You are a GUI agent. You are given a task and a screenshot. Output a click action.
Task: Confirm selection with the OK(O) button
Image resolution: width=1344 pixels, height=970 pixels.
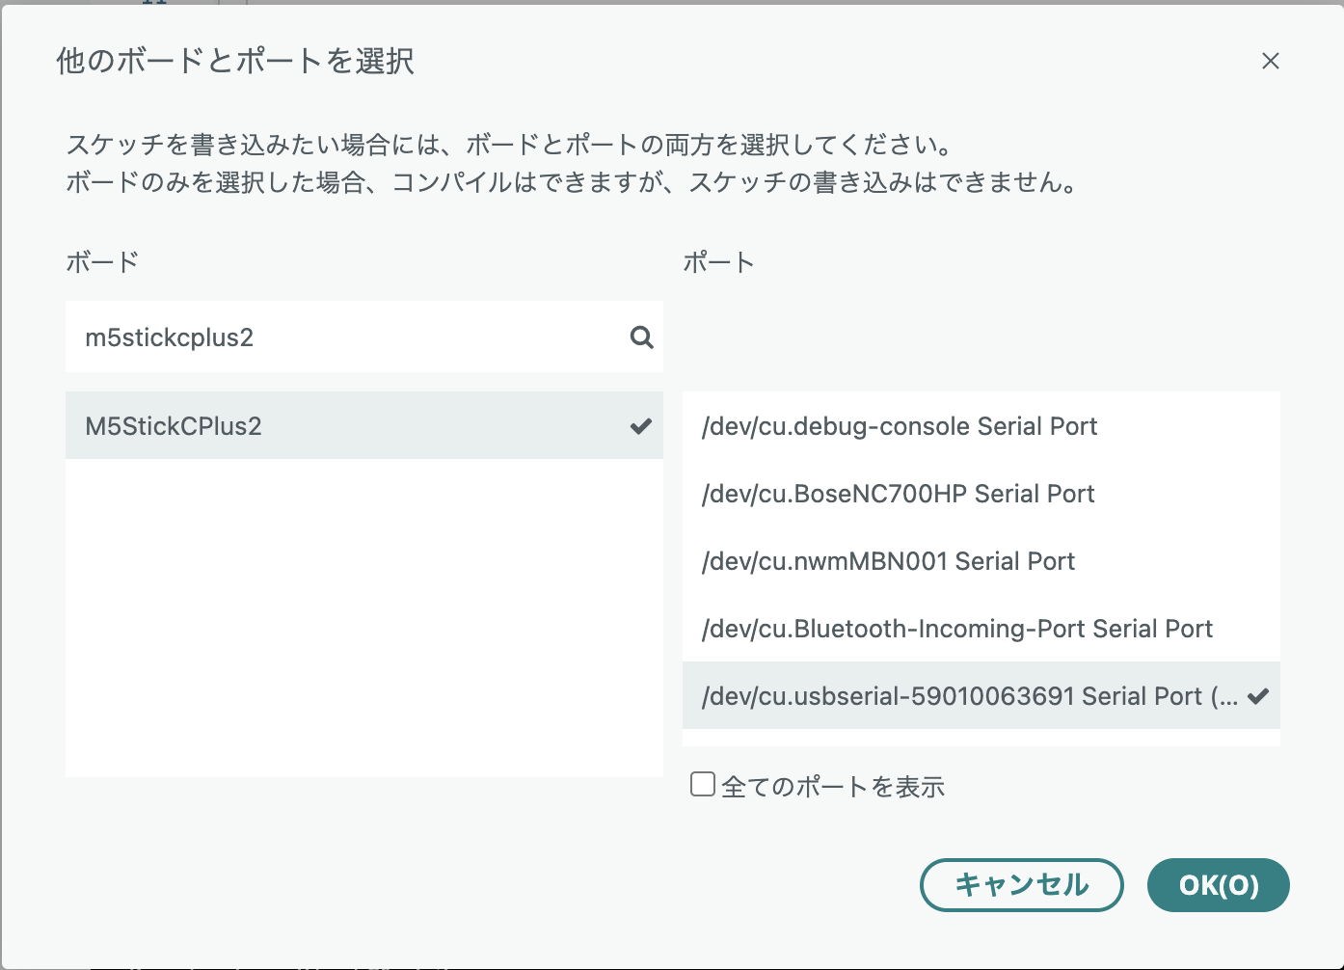pyautogui.click(x=1219, y=884)
